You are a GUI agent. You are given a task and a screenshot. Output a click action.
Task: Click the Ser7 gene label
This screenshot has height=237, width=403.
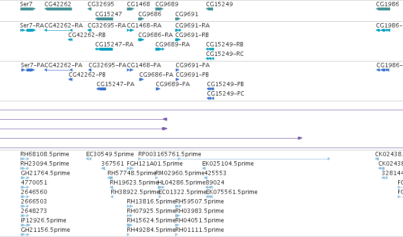pyautogui.click(x=26, y=4)
